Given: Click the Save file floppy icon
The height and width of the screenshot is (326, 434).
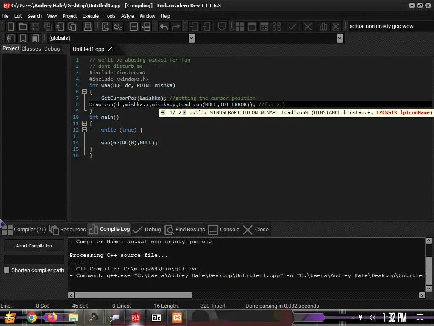Looking at the screenshot, I should [x=35, y=26].
